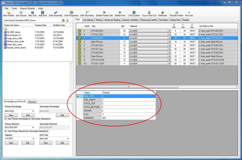
Task: Click the CORNERS formula cell
Action: coord(129,118)
